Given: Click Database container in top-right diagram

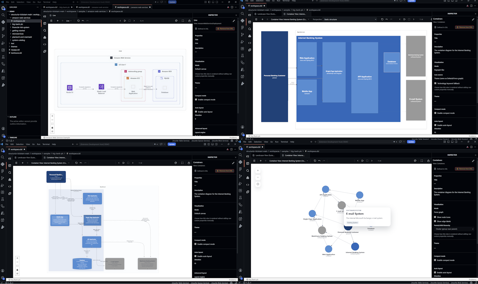Looking at the screenshot, I should point(392,62).
